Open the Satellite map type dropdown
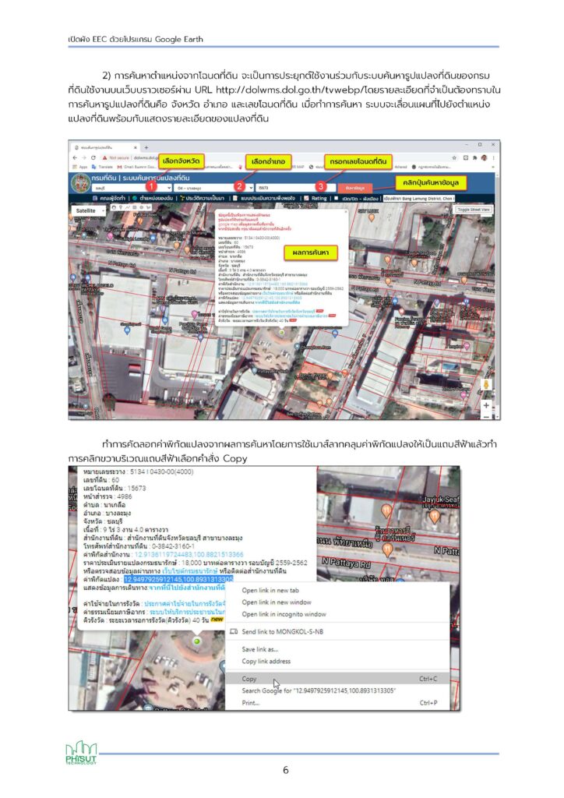 click(x=88, y=211)
